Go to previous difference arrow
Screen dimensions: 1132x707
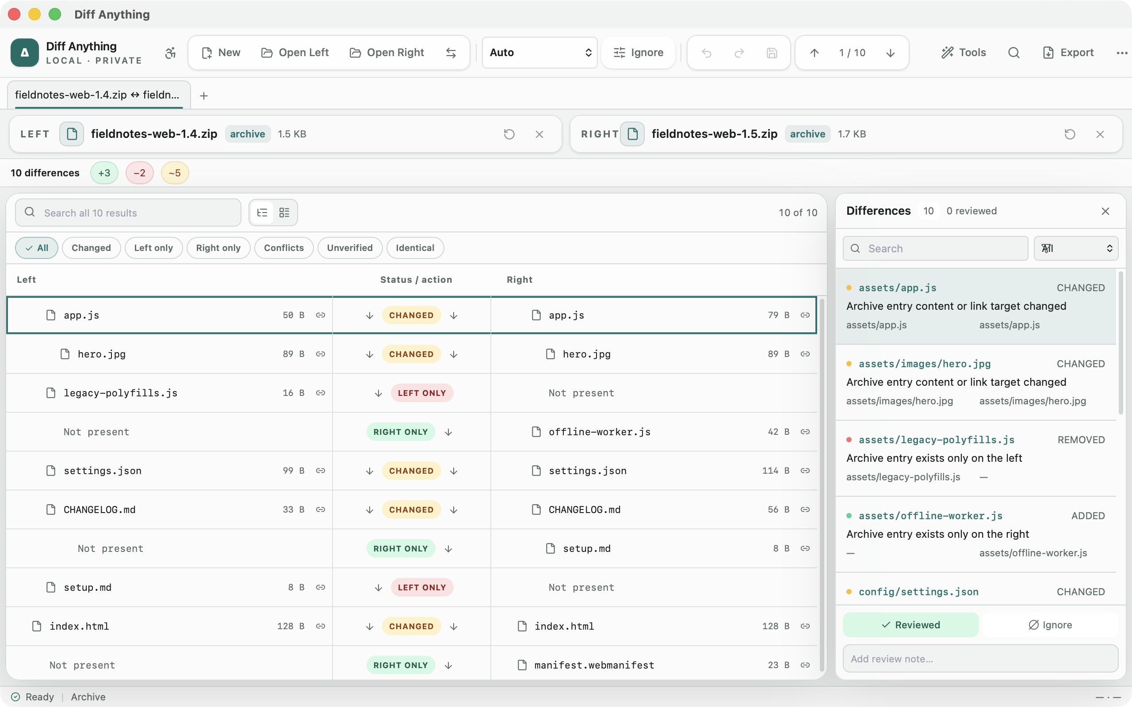(x=815, y=53)
